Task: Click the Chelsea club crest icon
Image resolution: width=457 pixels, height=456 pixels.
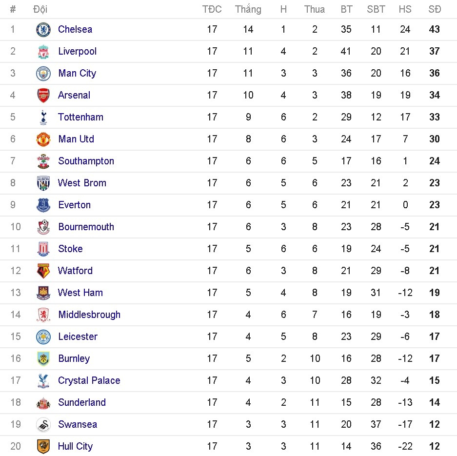Action: click(x=43, y=30)
